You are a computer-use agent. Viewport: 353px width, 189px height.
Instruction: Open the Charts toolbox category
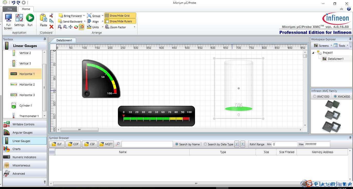pos(25,149)
